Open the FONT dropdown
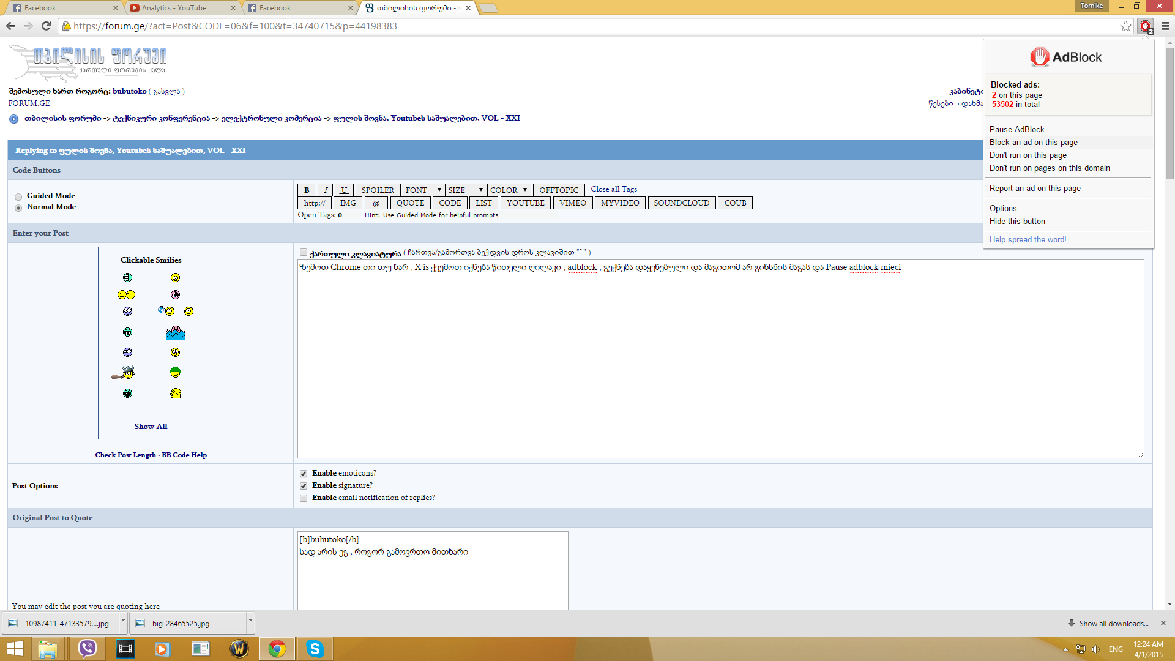The image size is (1175, 661). tap(423, 190)
